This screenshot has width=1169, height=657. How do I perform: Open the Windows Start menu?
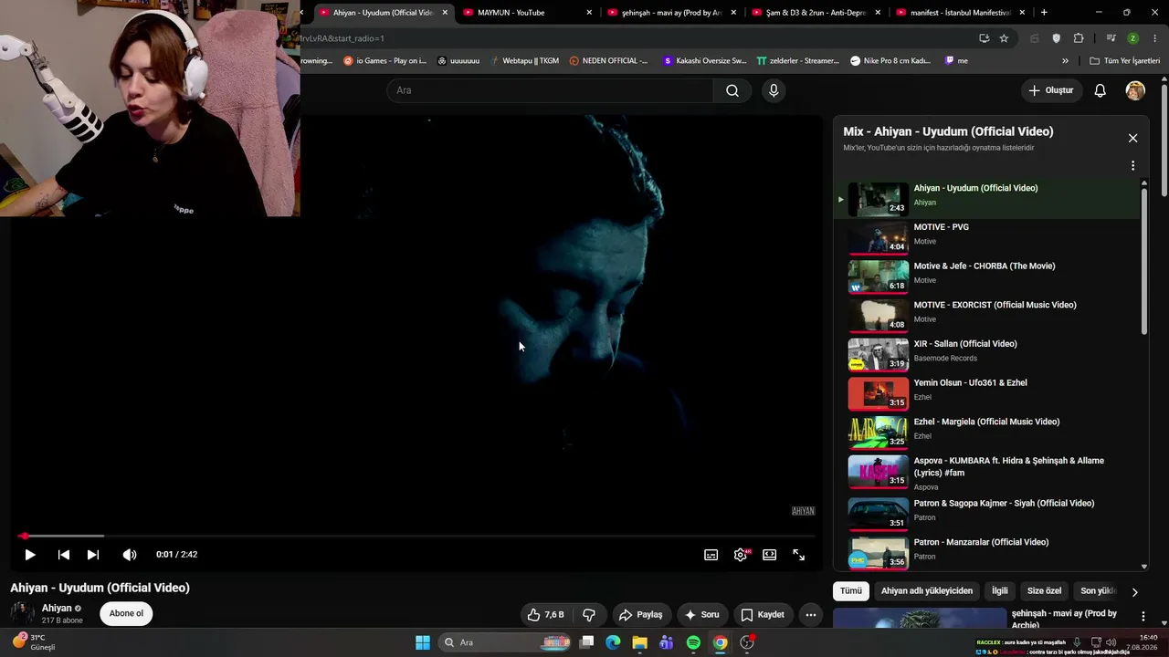[423, 642]
